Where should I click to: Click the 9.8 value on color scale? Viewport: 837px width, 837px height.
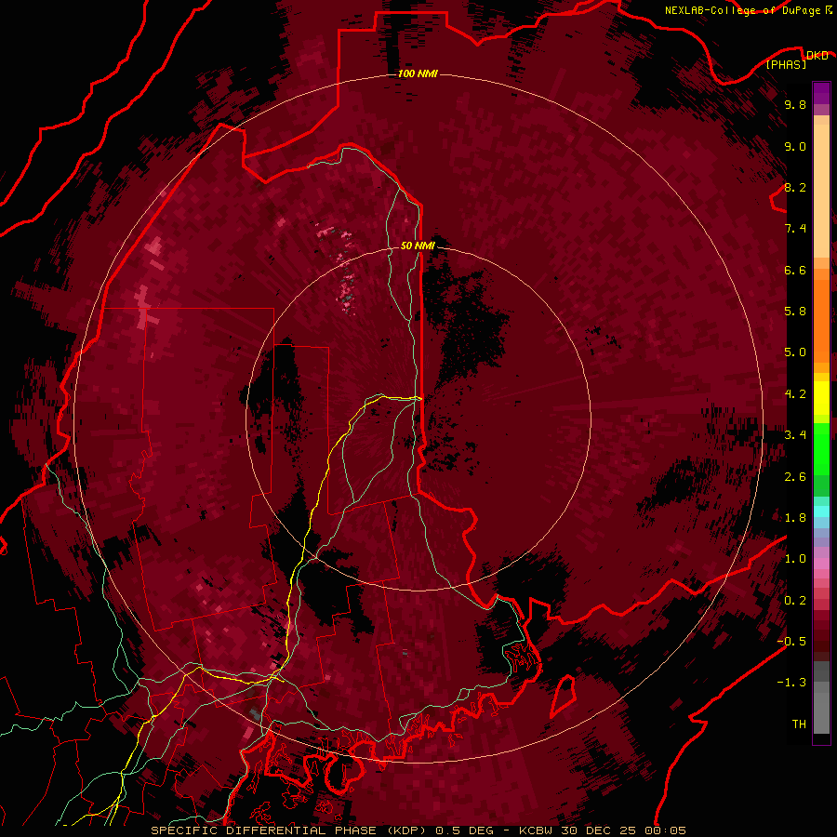tap(795, 104)
